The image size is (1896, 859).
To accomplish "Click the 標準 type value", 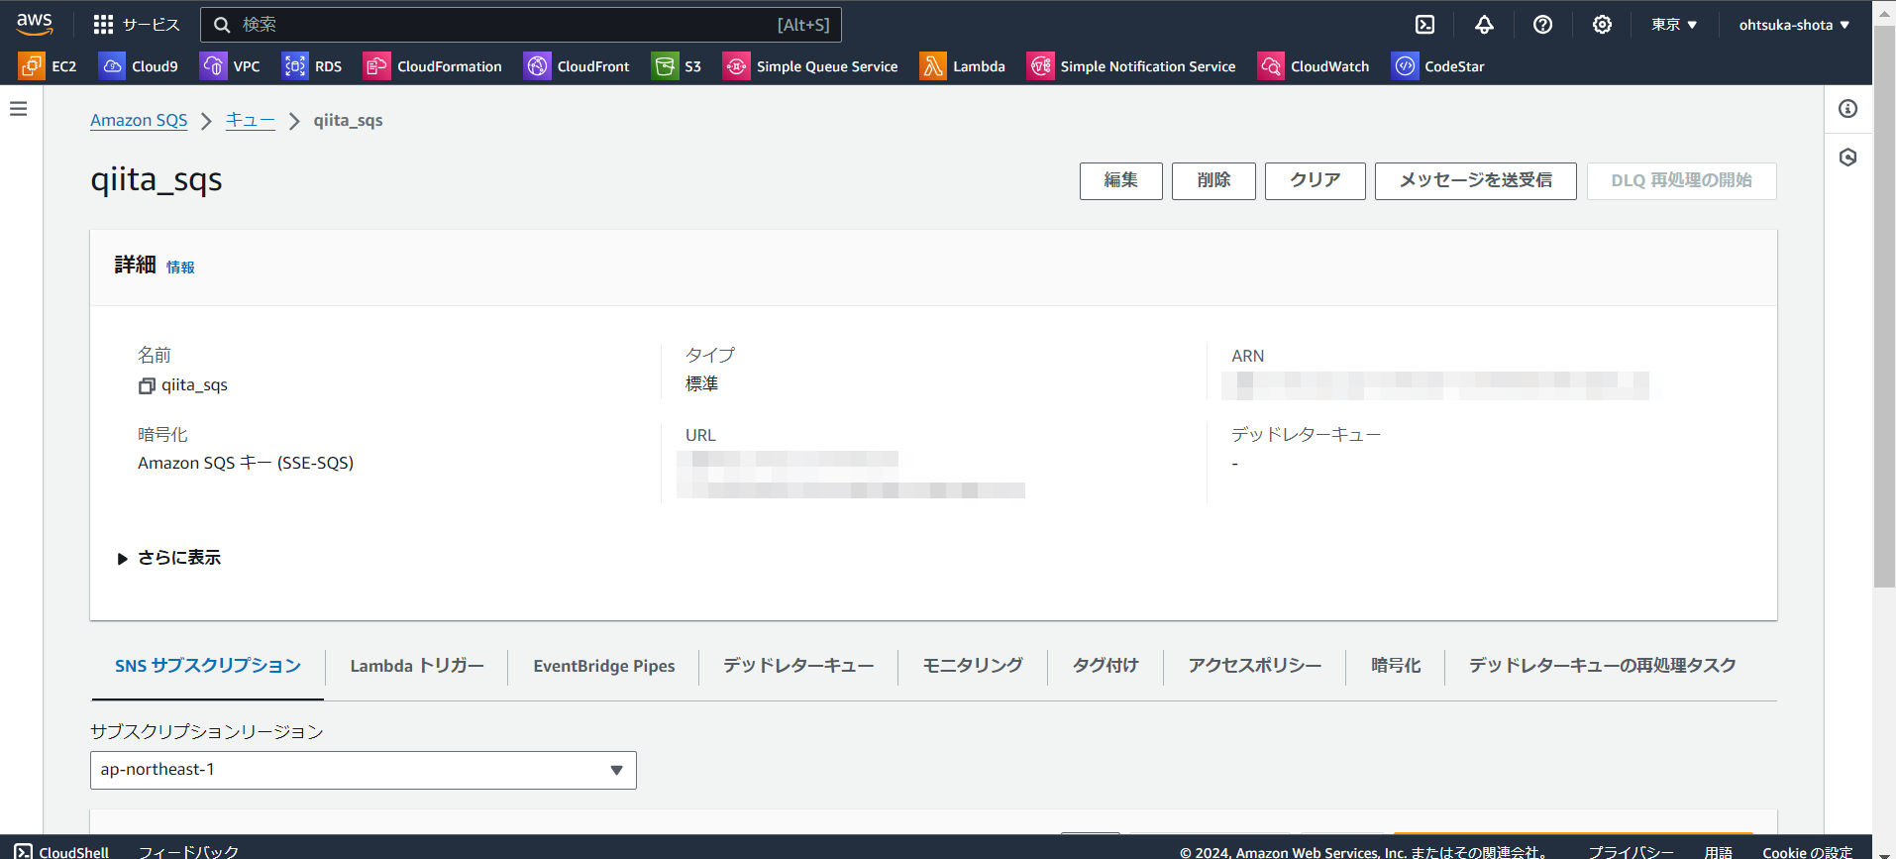I will (x=702, y=383).
